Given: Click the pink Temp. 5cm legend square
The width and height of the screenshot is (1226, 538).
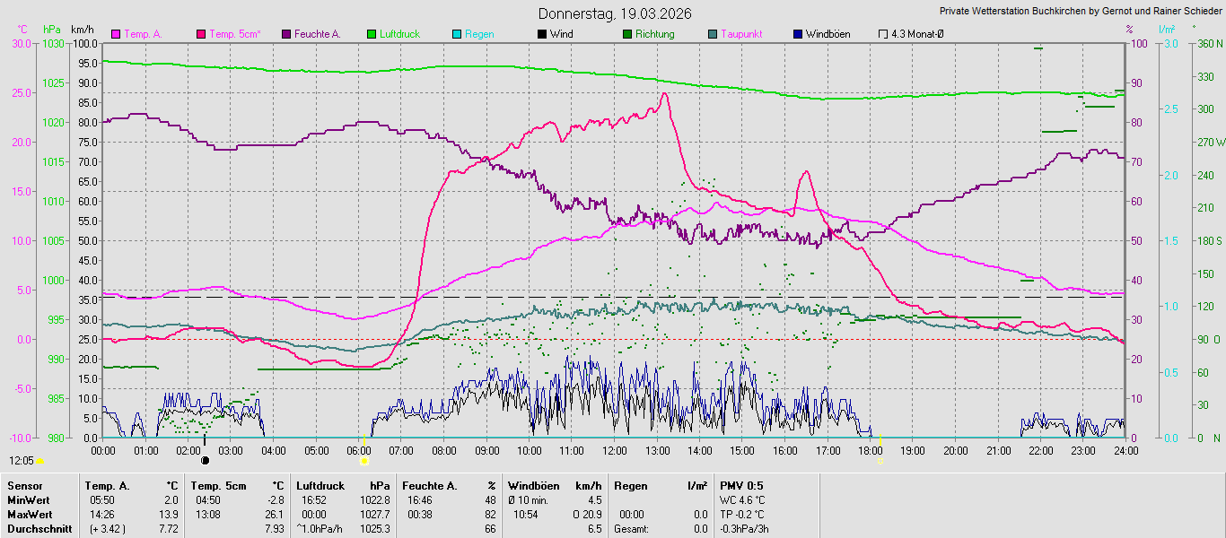Looking at the screenshot, I should tap(201, 34).
